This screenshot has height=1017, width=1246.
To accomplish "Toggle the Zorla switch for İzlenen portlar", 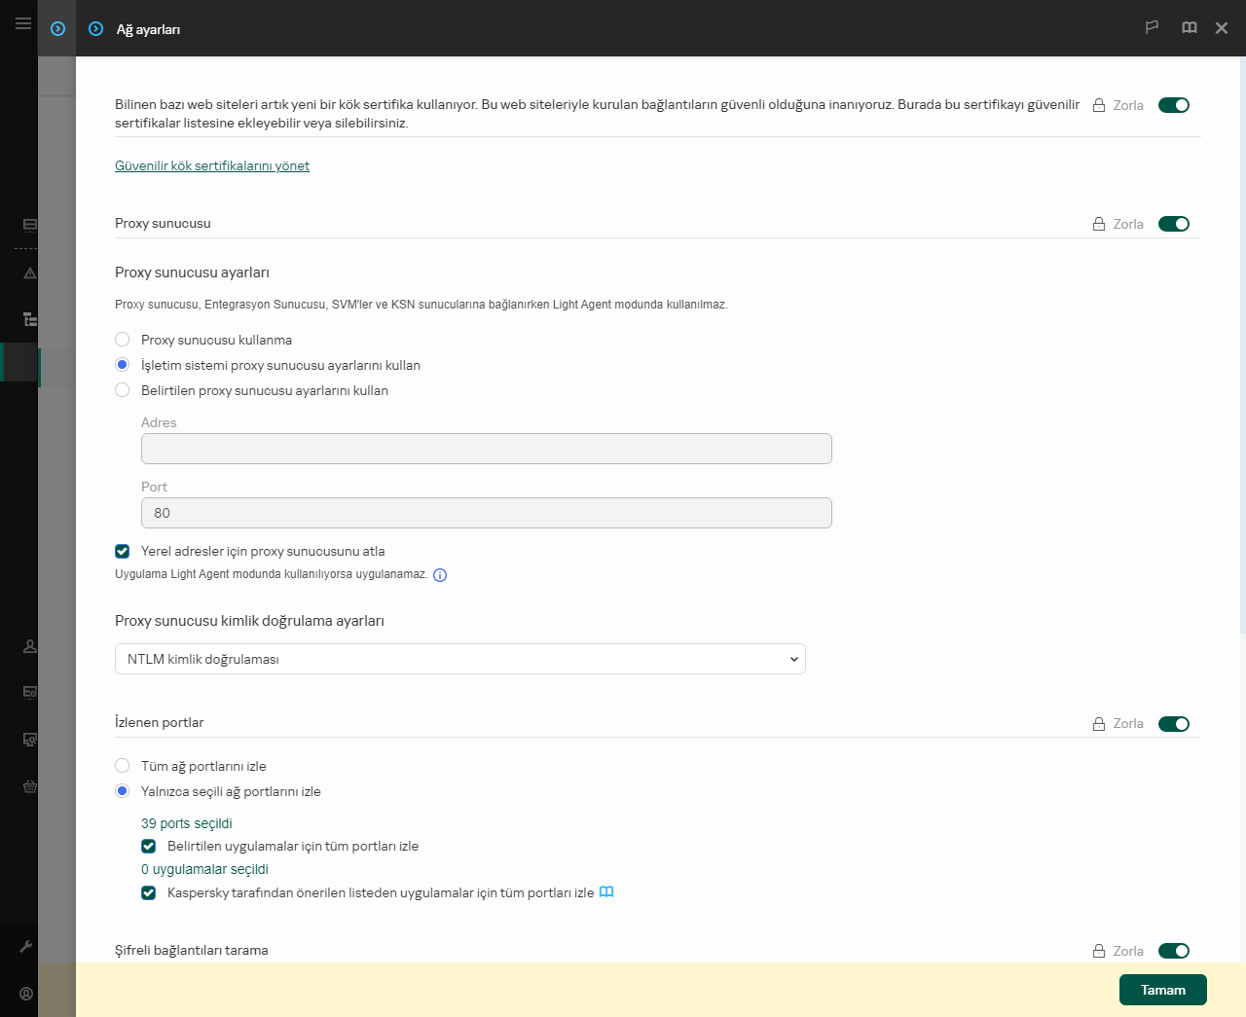I will 1173,724.
